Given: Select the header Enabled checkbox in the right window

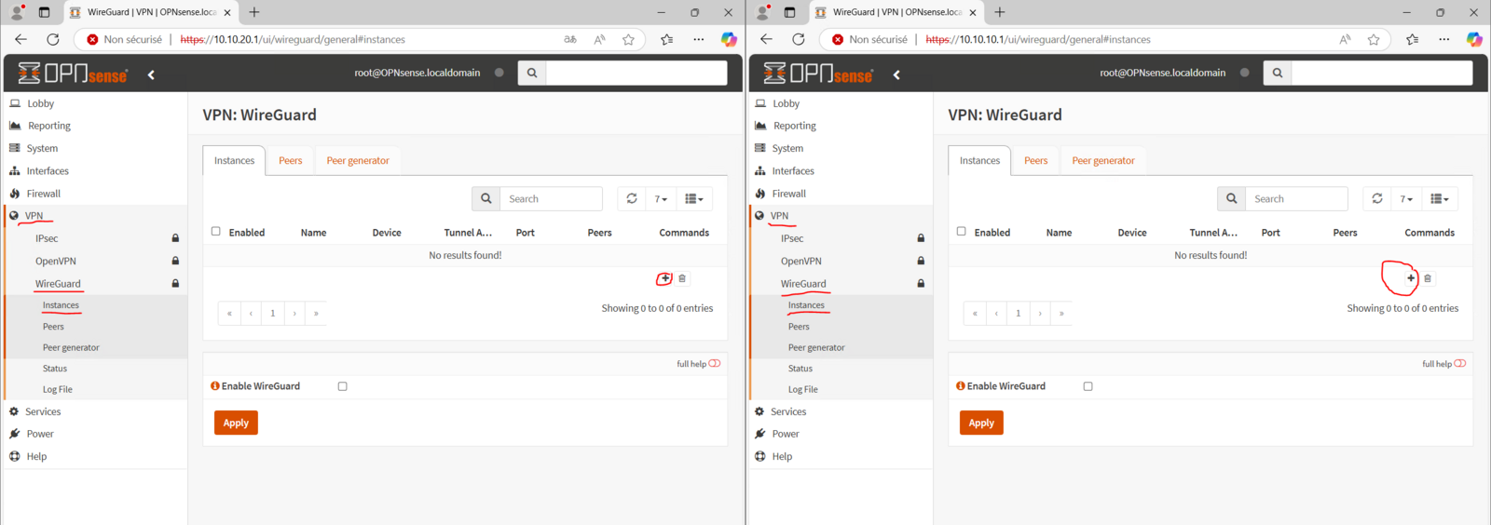Looking at the screenshot, I should click(x=962, y=232).
